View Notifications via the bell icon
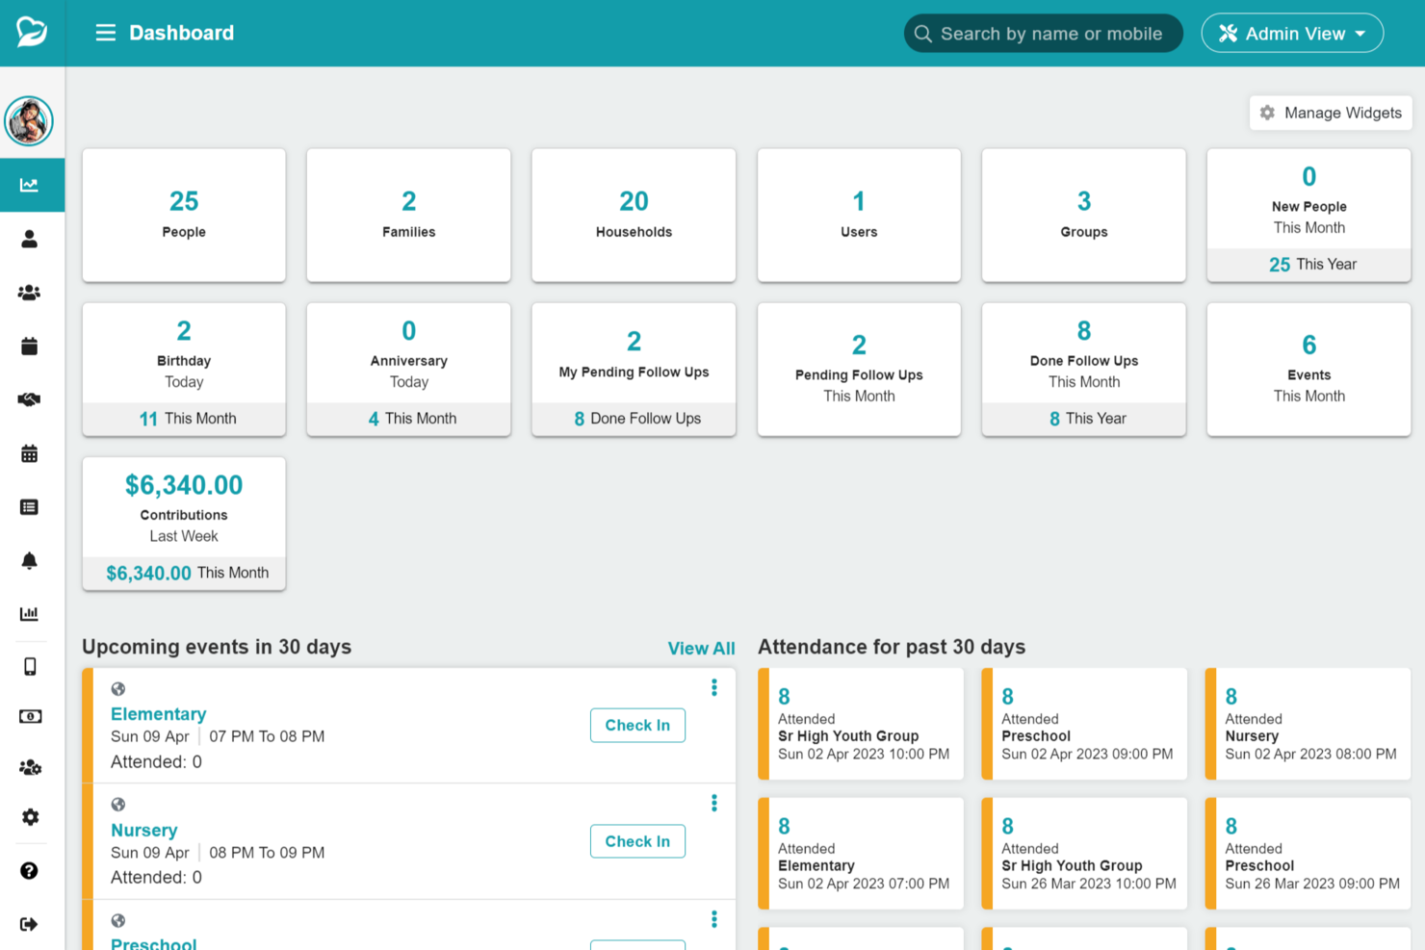Image resolution: width=1425 pixels, height=950 pixels. click(29, 560)
